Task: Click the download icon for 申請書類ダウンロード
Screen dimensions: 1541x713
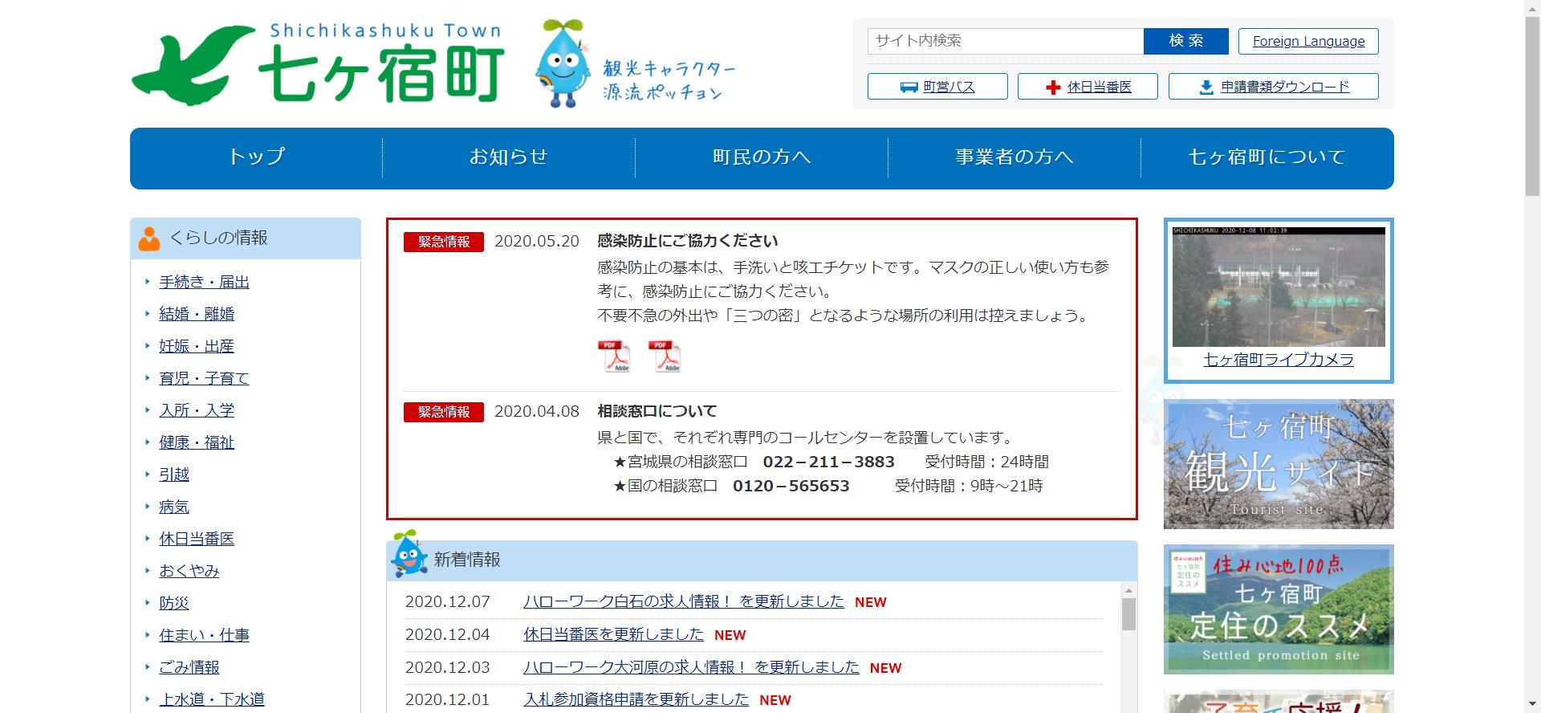Action: click(1206, 88)
